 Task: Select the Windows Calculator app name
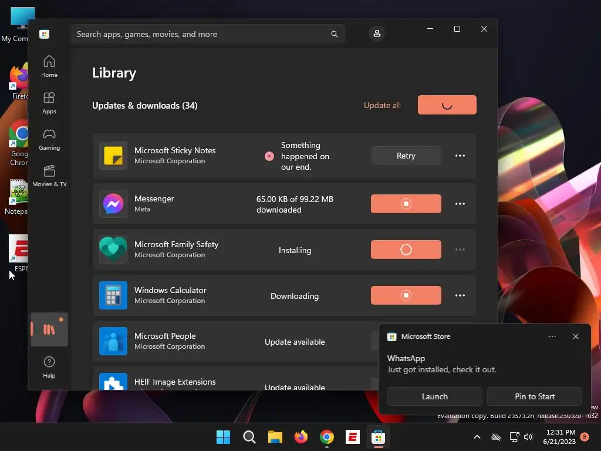[170, 290]
